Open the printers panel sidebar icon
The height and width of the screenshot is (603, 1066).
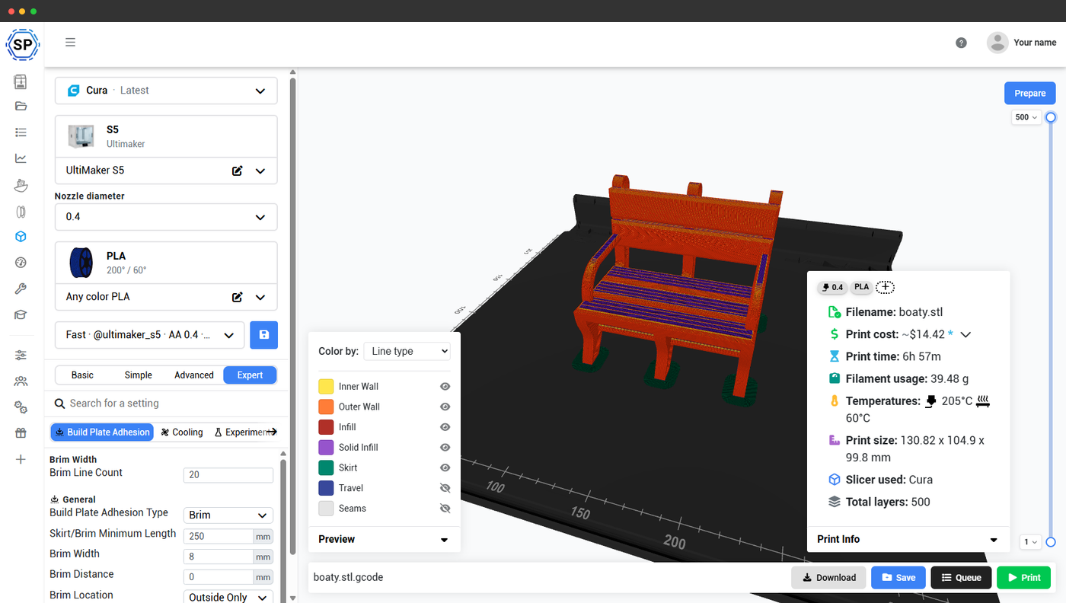click(x=21, y=81)
